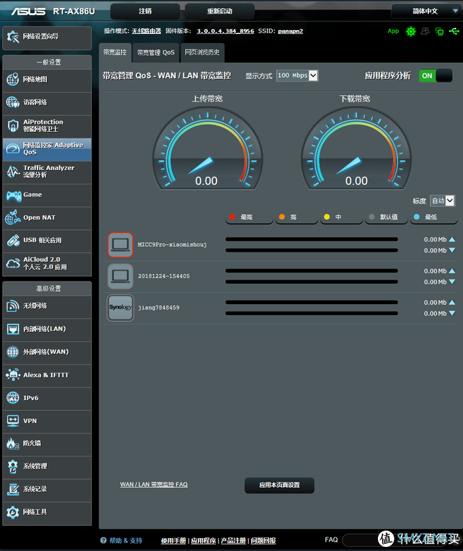Screen dimensions: 463x551
Task: Open USB 相关应用 icon
Action: [13, 240]
